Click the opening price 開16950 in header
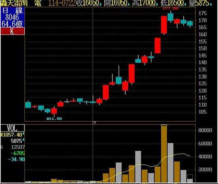 (x=117, y=3)
